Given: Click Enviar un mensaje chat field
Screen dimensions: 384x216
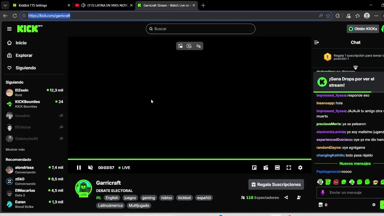Looking at the screenshot, I should pos(351,193).
